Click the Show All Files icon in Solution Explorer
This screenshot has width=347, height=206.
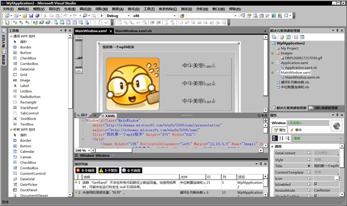(282, 37)
